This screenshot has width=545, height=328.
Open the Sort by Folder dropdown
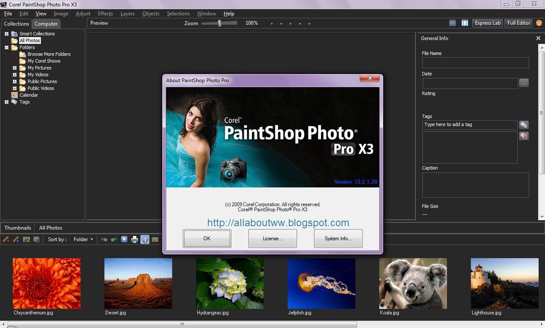coord(83,239)
